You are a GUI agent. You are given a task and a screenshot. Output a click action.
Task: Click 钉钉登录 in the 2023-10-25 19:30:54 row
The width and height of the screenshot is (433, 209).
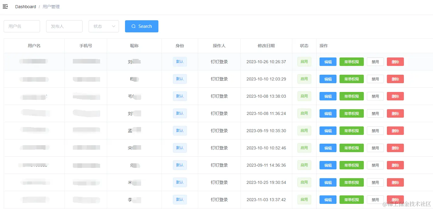pos(219,182)
